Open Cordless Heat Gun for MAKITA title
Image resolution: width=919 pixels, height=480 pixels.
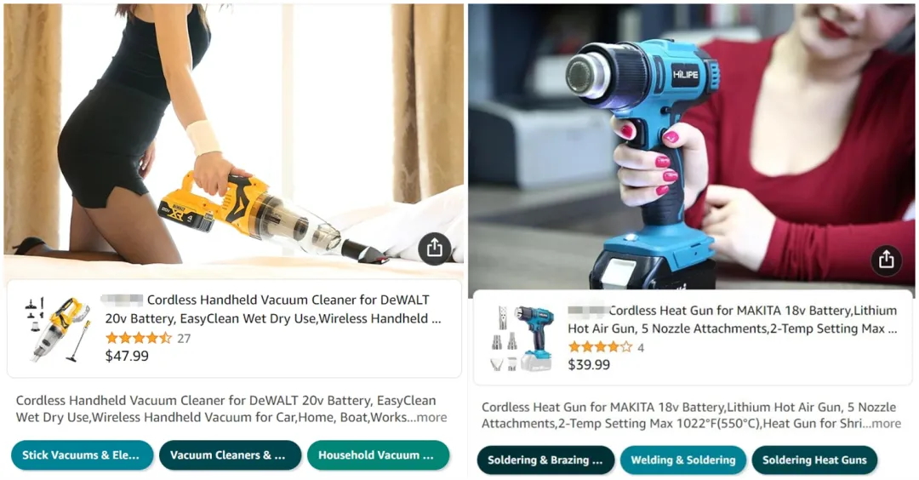pyautogui.click(x=733, y=319)
